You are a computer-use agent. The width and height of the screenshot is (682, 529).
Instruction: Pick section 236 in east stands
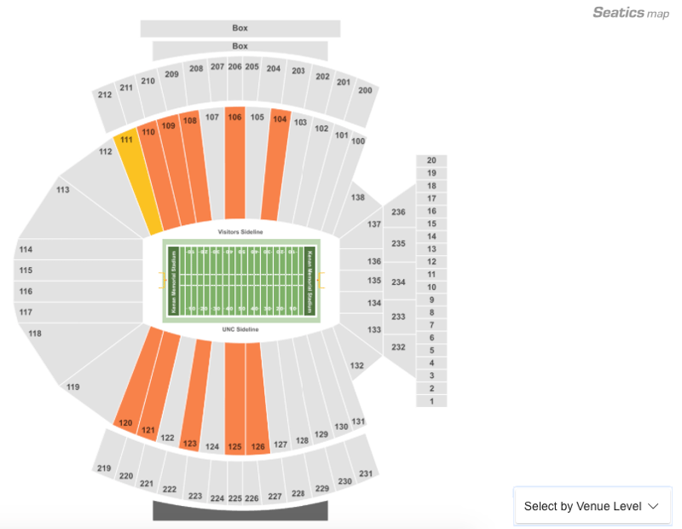point(398,212)
